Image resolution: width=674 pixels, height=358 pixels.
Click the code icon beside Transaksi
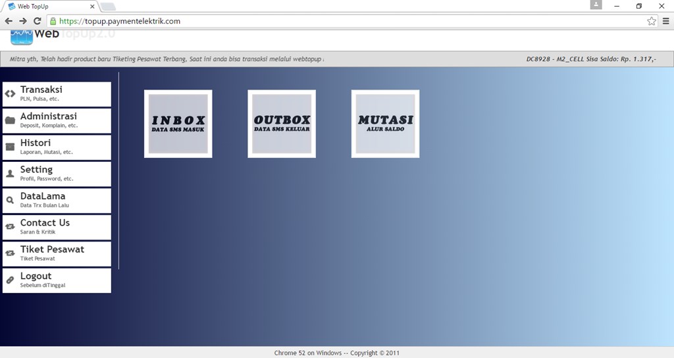(x=10, y=94)
